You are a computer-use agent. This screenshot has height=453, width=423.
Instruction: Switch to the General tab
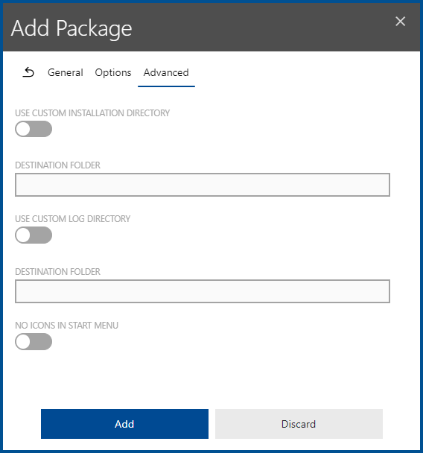click(x=66, y=72)
